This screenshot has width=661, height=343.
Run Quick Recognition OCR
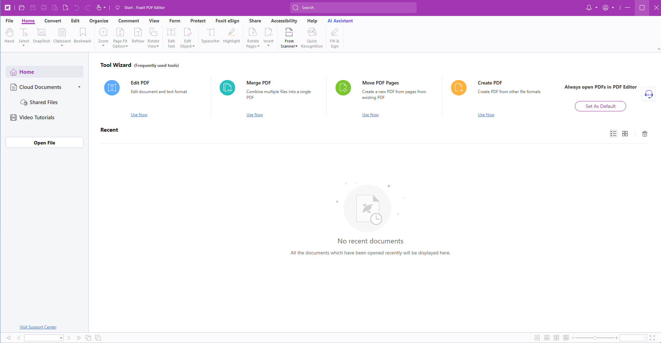[x=312, y=38]
